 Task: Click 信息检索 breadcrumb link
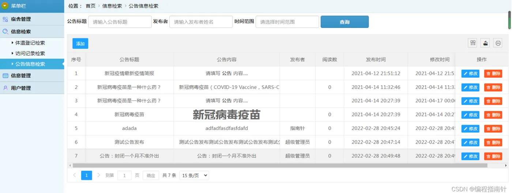point(112,6)
